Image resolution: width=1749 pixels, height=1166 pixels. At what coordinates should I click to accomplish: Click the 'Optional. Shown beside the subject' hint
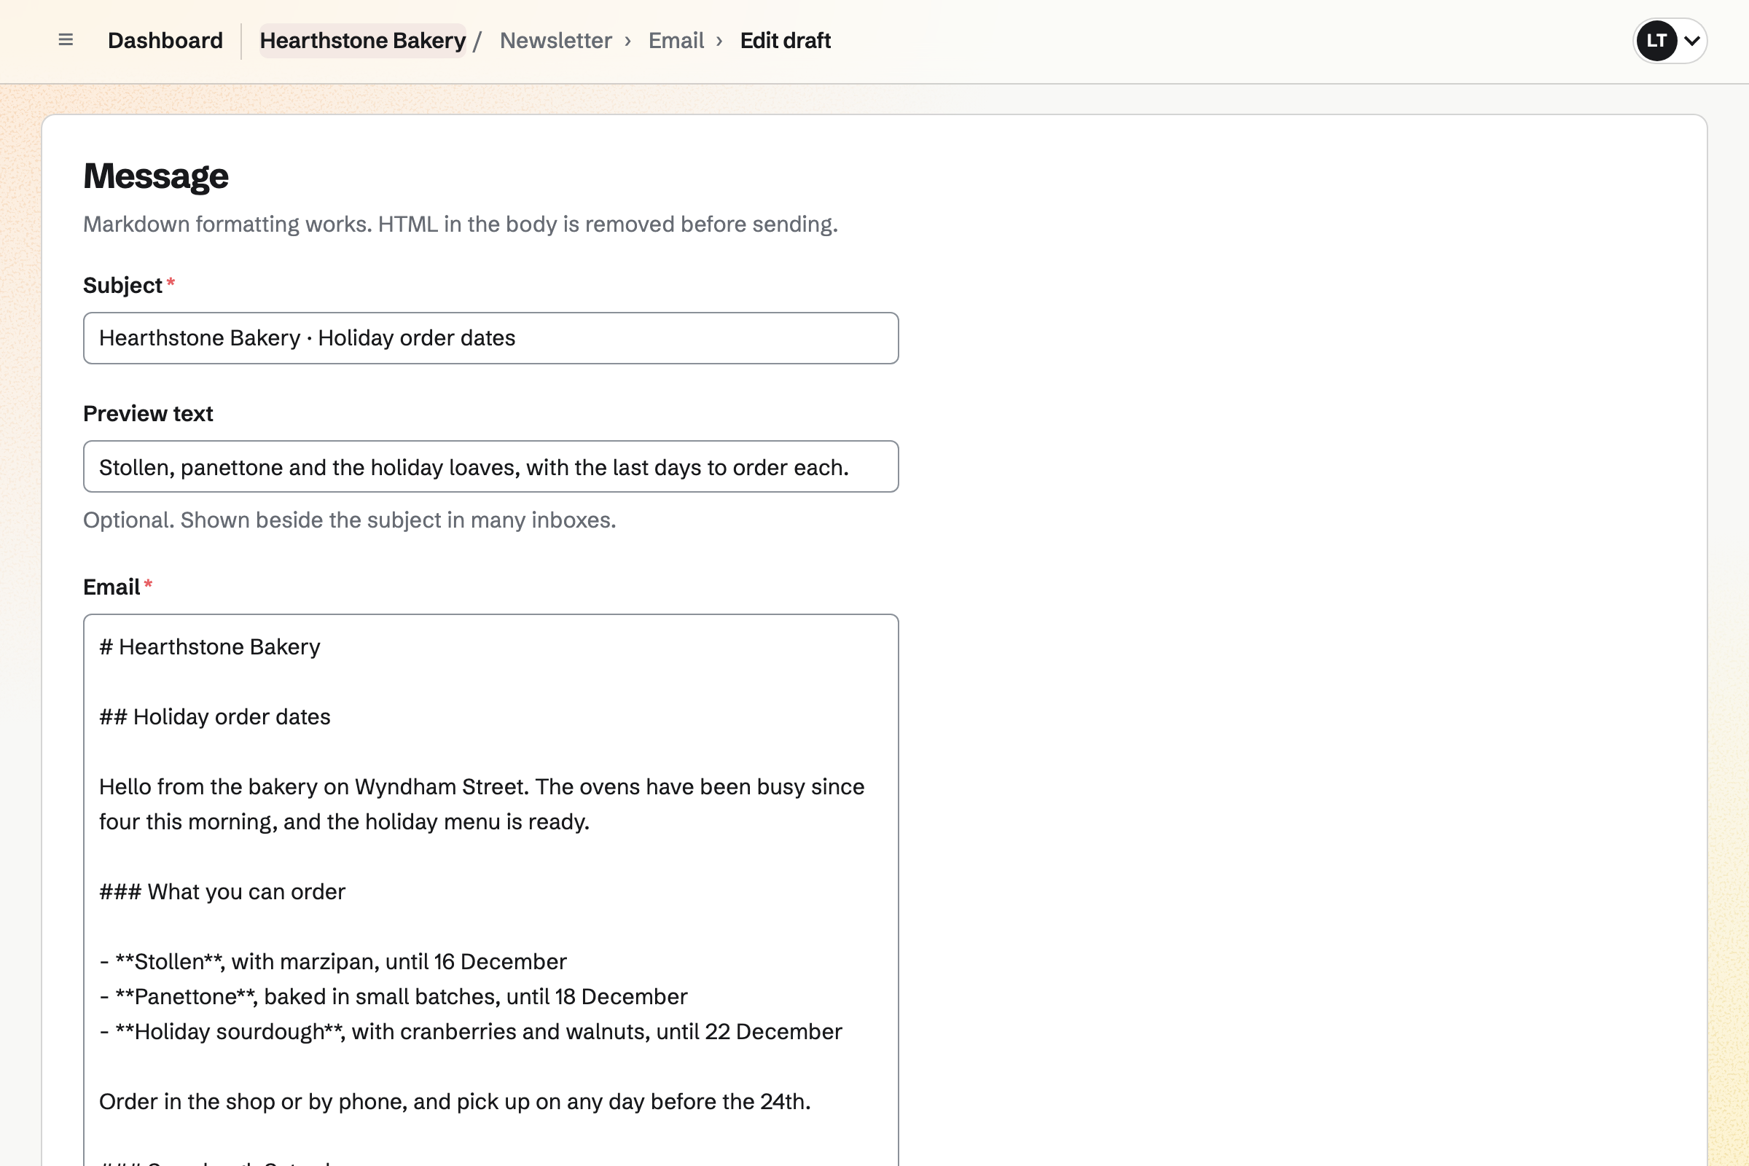point(350,520)
